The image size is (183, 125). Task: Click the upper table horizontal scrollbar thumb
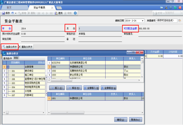click(62, 80)
